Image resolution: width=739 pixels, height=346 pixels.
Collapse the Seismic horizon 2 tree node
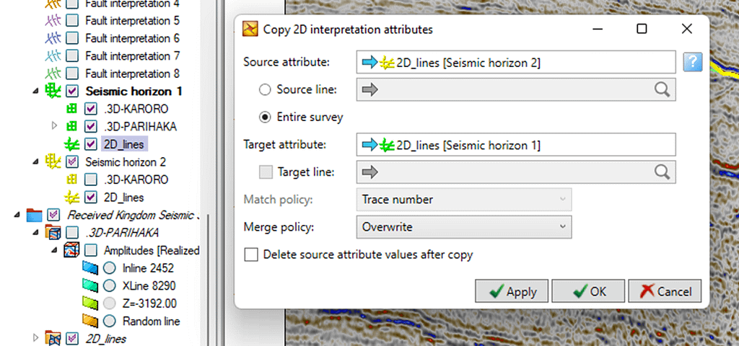click(36, 161)
